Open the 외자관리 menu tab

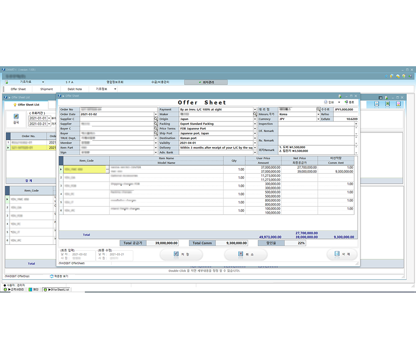(x=206, y=82)
